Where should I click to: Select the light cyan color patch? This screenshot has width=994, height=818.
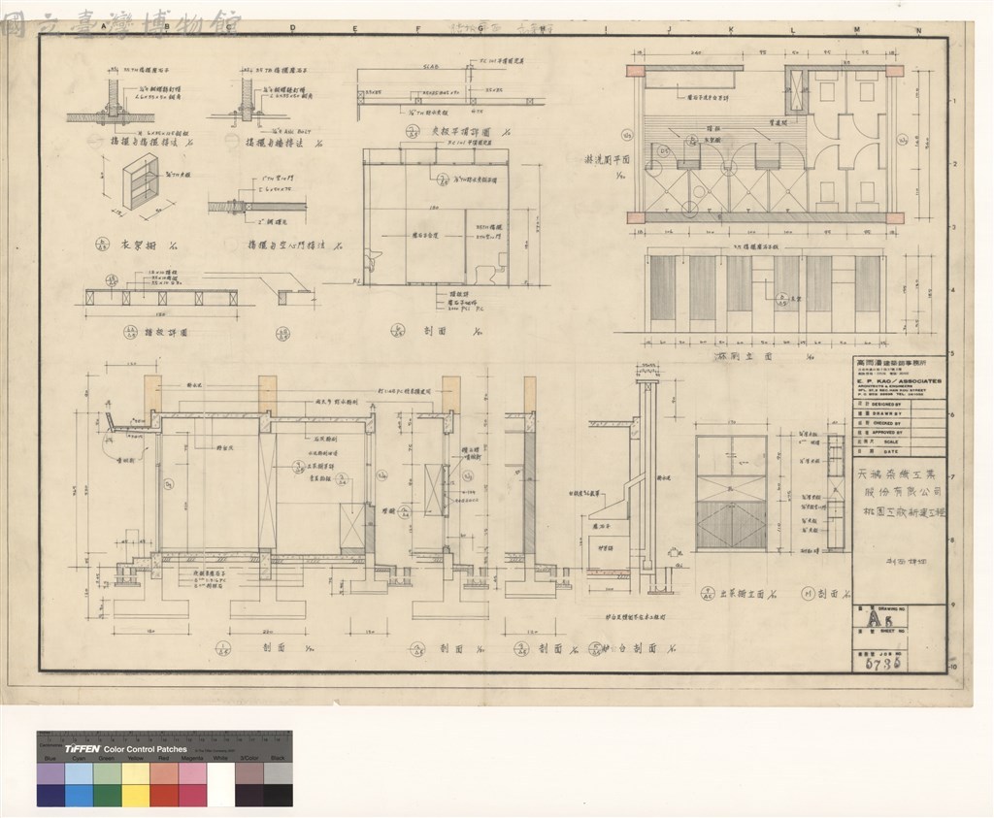[80, 773]
